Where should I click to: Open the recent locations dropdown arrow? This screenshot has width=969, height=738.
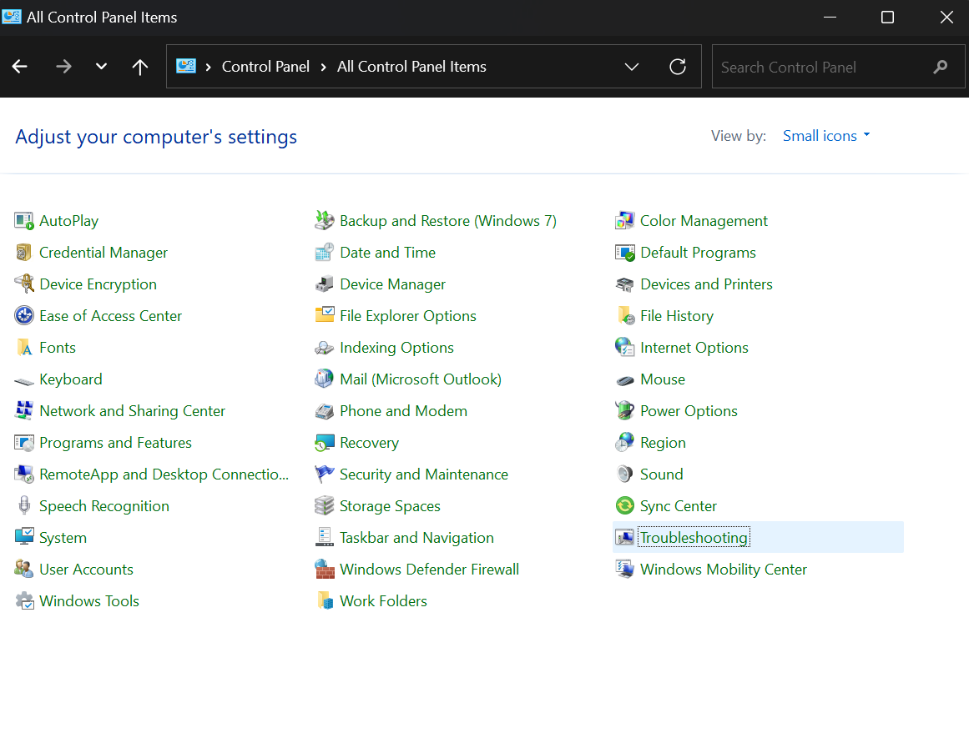[102, 67]
